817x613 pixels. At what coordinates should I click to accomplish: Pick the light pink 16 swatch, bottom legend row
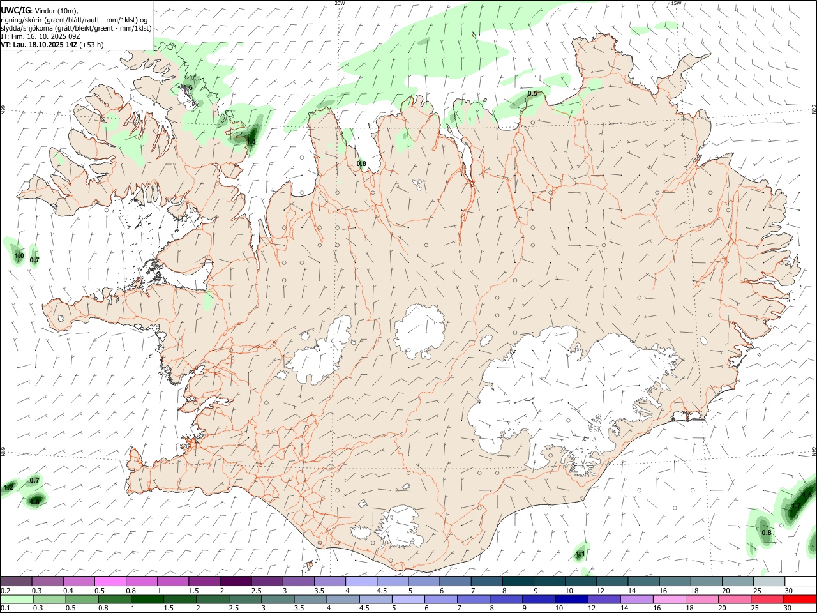pyautogui.click(x=670, y=600)
